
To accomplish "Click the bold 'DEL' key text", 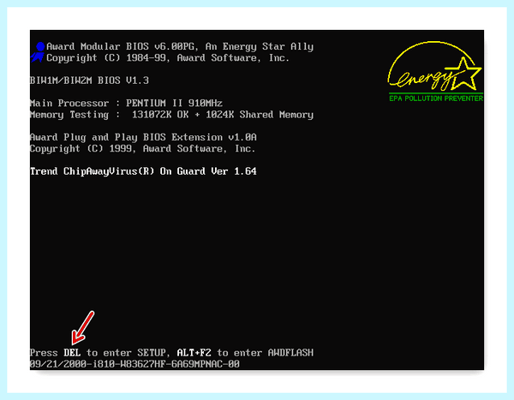I will pyautogui.click(x=72, y=353).
